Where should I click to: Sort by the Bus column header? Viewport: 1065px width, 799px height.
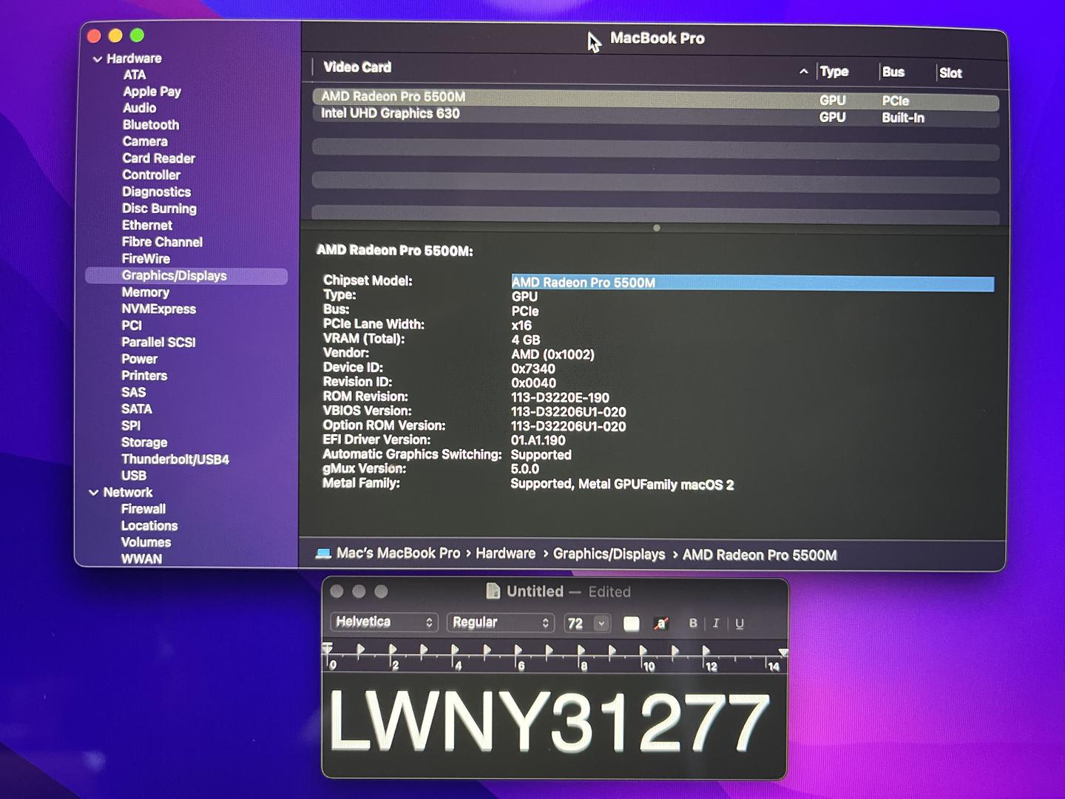(x=893, y=73)
